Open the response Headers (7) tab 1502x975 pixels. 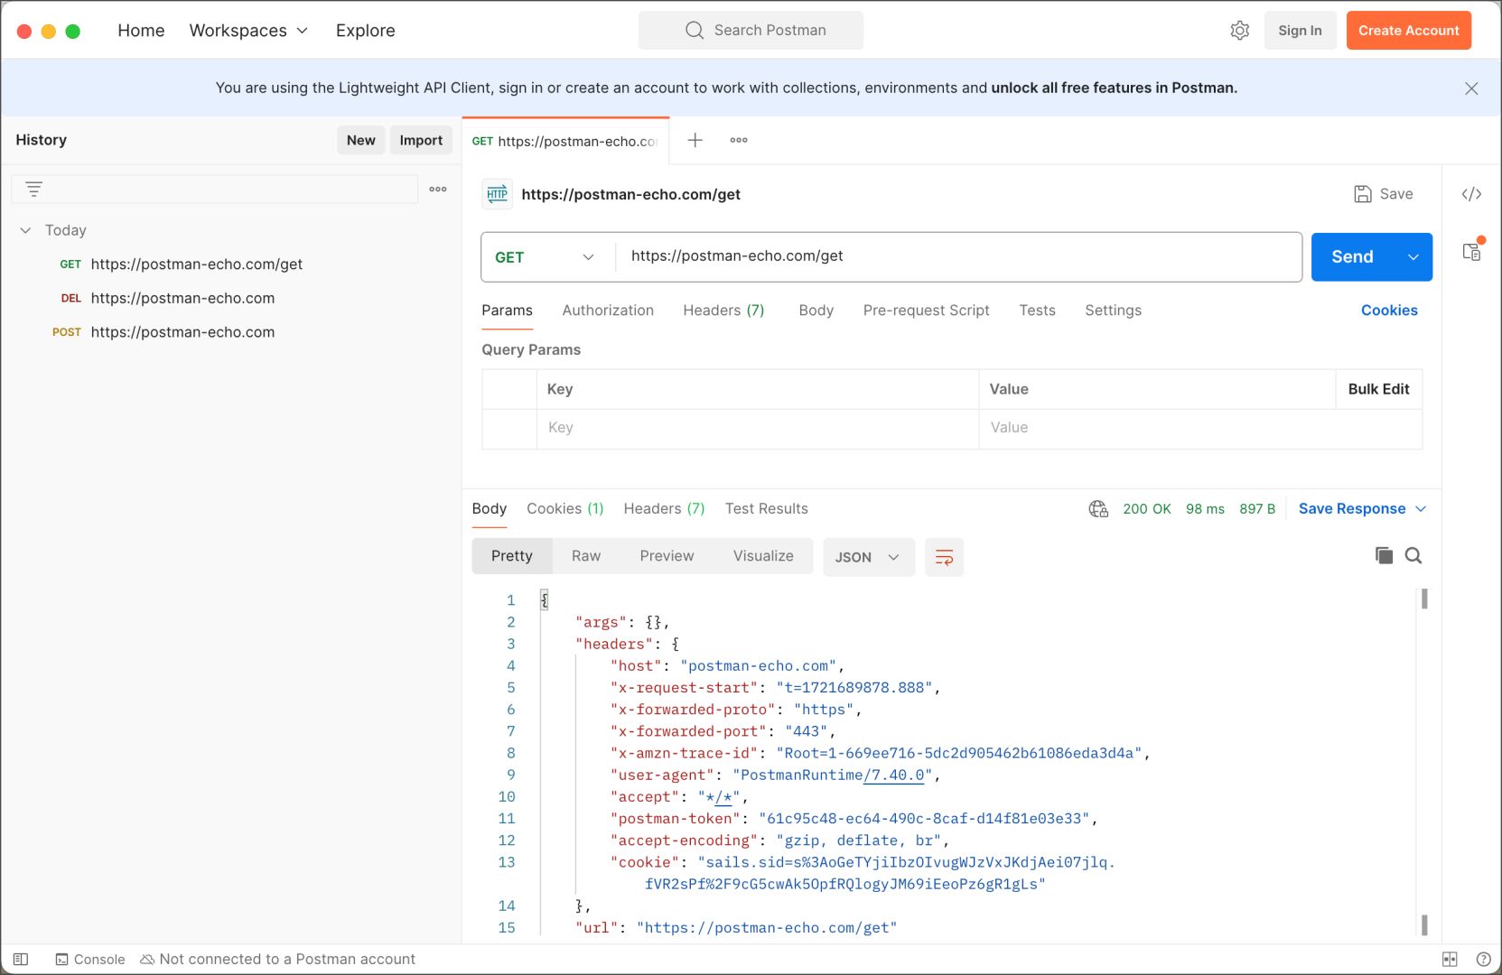point(664,509)
